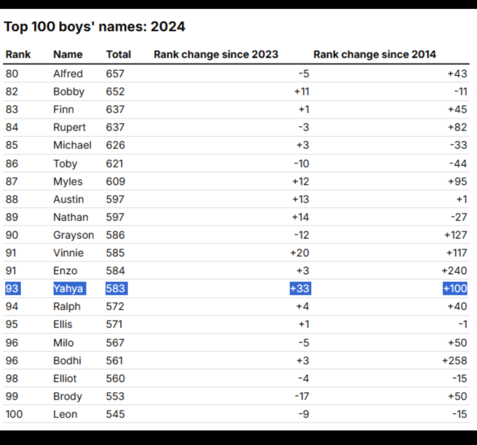Viewport: 477px width, 445px height.
Task: Click Toby's total of 621
Action: coord(115,164)
